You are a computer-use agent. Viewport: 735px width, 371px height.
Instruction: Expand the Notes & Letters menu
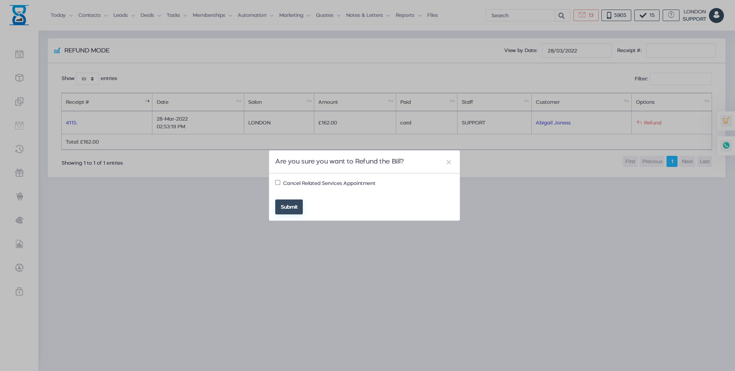(364, 15)
